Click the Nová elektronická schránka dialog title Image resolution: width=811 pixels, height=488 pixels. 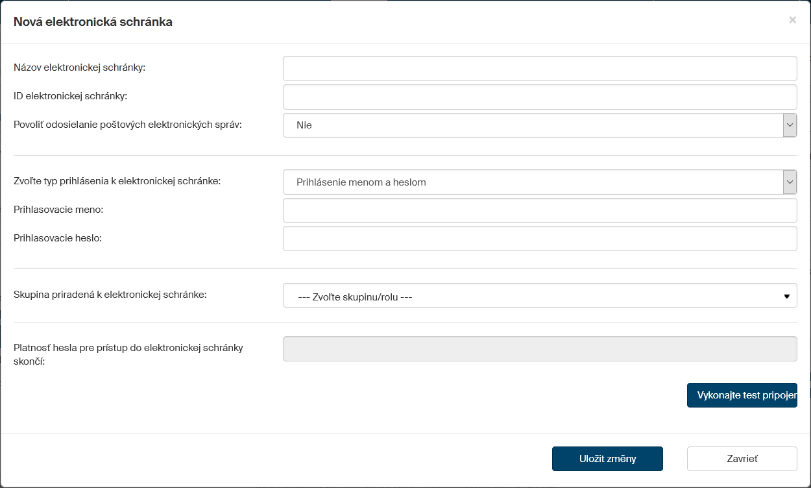[x=93, y=22]
